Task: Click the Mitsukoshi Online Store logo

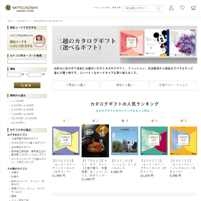Action: (21, 8)
